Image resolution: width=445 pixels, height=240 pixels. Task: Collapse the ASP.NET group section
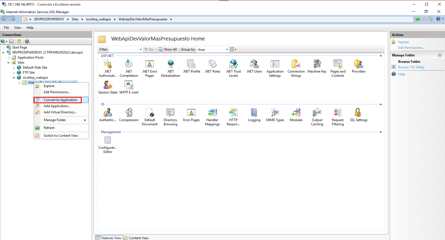click(381, 56)
